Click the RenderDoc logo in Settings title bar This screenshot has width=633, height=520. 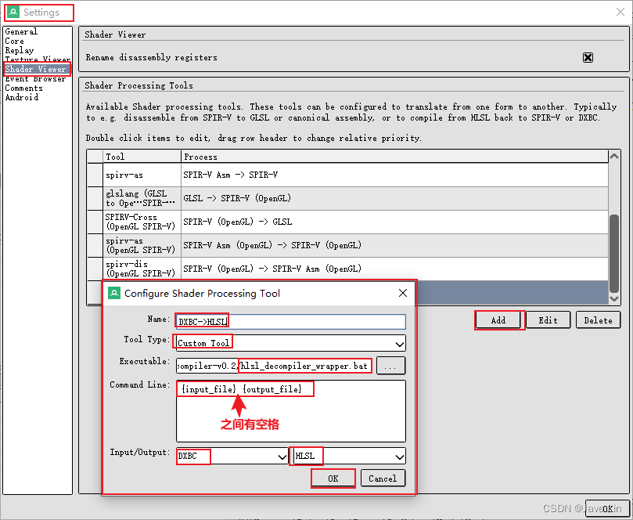click(13, 13)
